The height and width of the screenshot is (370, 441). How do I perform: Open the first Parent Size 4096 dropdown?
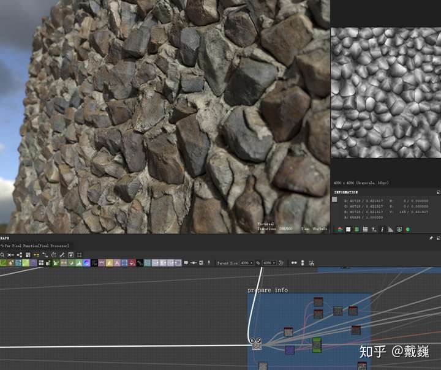247,263
